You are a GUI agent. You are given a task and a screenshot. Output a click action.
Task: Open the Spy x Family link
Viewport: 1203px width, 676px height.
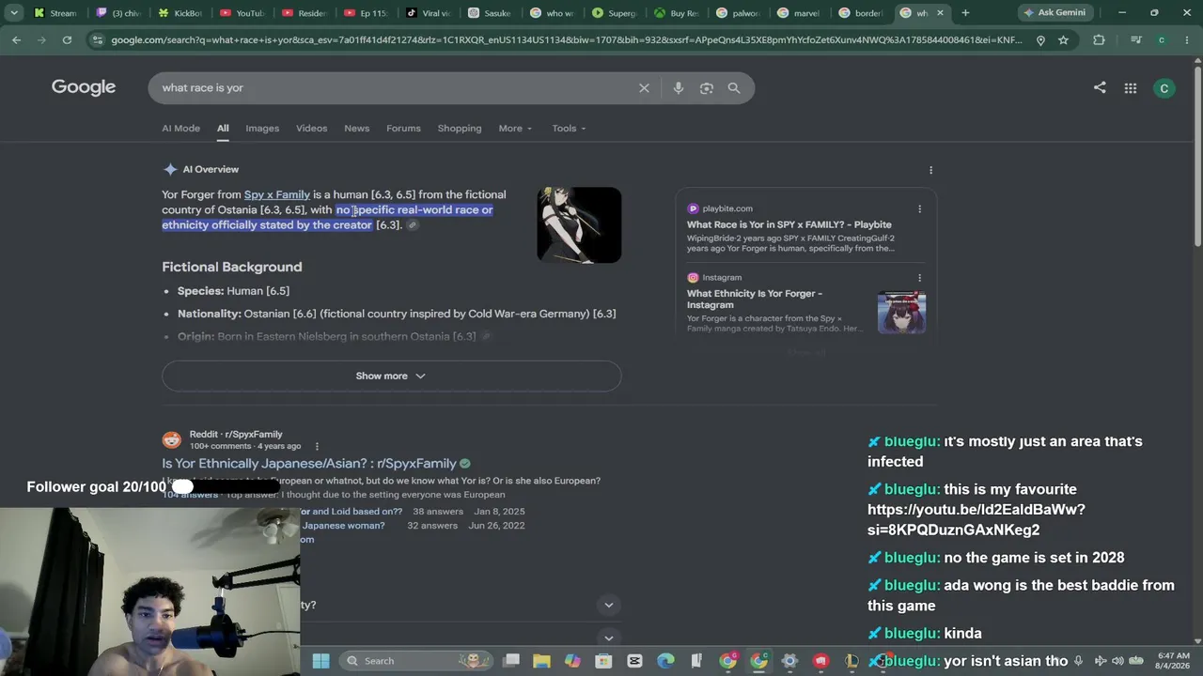click(277, 194)
